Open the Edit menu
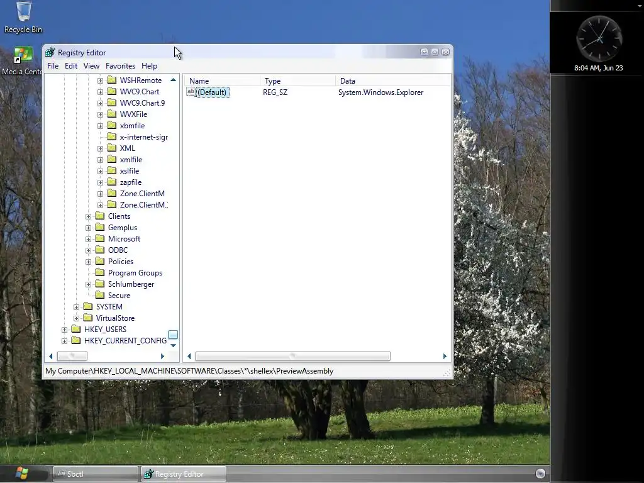The image size is (644, 483). point(71,65)
